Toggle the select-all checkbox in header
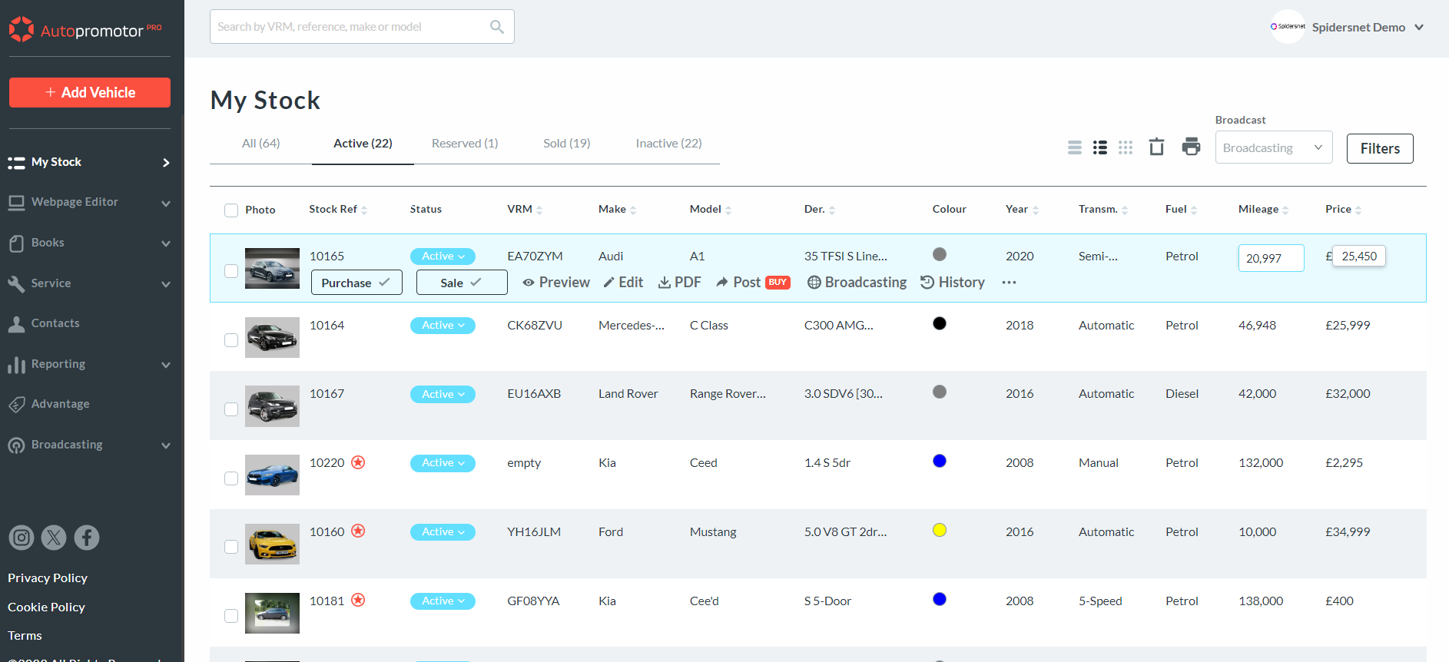Image resolution: width=1449 pixels, height=662 pixels. point(231,210)
